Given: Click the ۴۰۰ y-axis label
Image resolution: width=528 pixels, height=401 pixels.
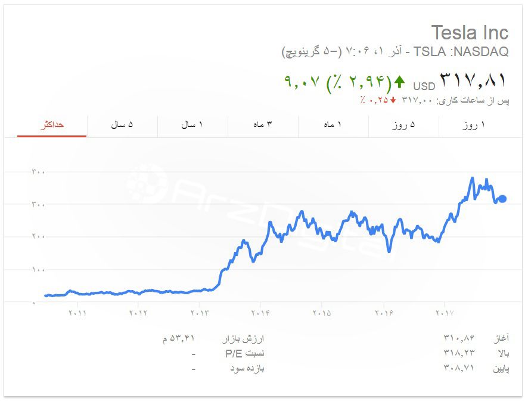Looking at the screenshot, I should click(x=39, y=172).
